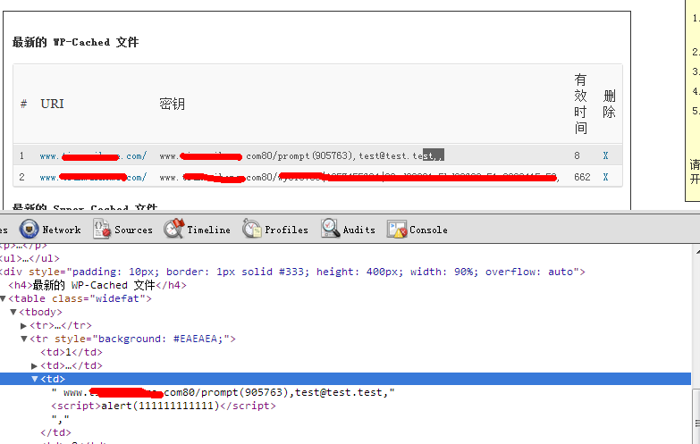Viewport: 700px width, 444px height.
Task: Collapse the tbody node
Action: [13, 312]
